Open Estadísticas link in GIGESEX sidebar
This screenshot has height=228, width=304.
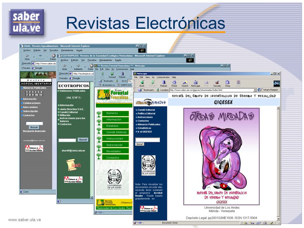point(144,128)
